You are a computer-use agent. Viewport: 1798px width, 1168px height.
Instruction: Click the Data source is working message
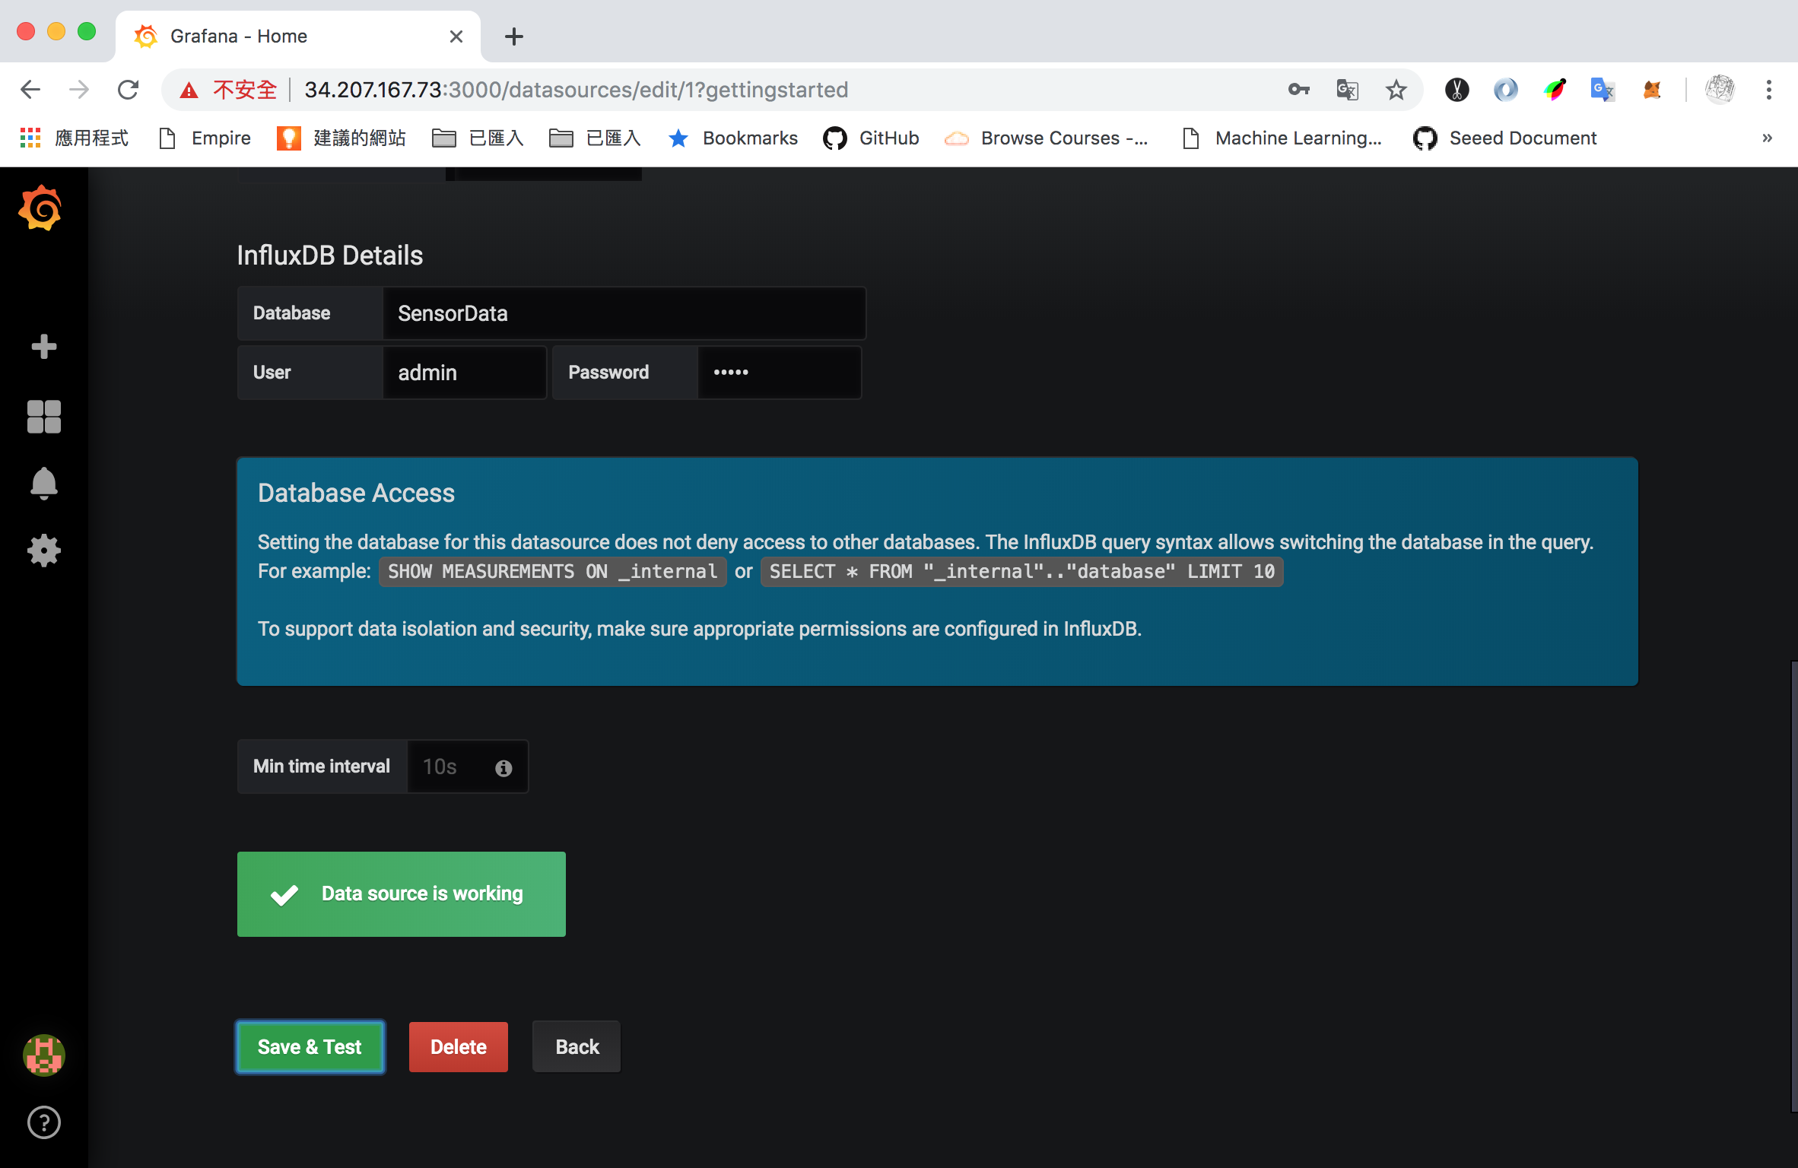[402, 894]
